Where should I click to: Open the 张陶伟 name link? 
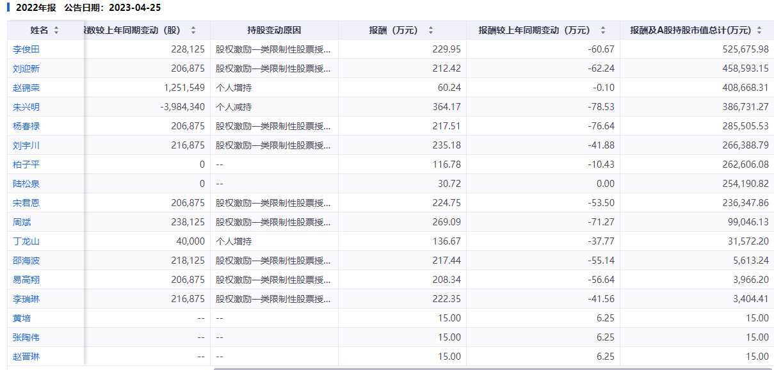[26, 337]
